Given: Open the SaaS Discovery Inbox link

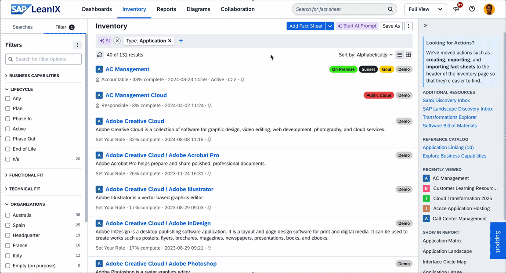Looking at the screenshot, I should click(446, 101).
